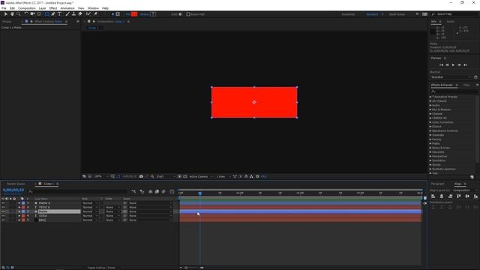The image size is (480, 270).
Task: Select the Roto Brush tool
Action: point(88,14)
